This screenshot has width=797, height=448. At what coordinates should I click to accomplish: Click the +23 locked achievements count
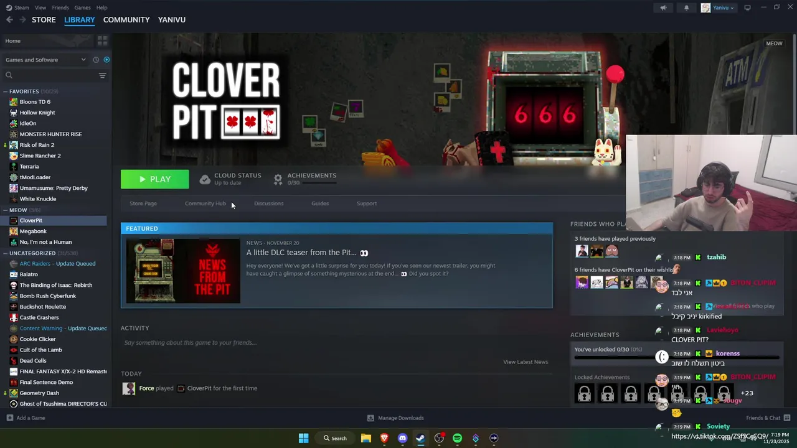[x=747, y=393]
